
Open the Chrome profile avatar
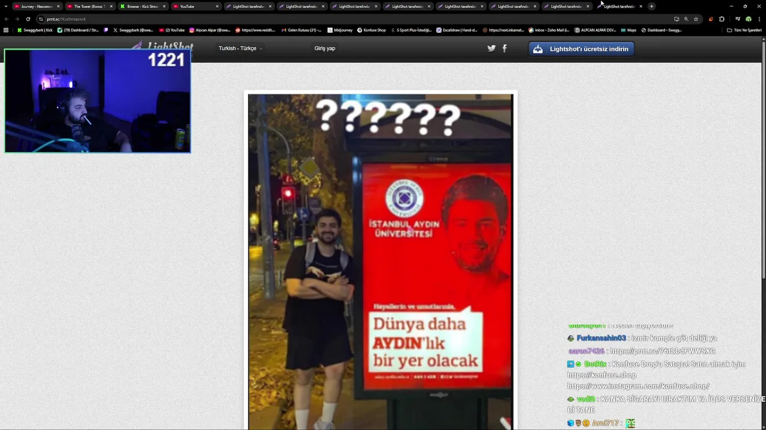coord(748,19)
